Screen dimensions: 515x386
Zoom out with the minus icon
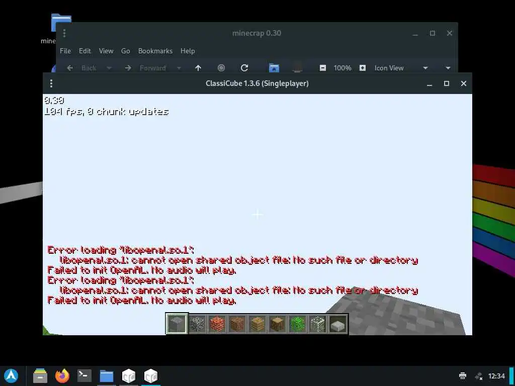[x=323, y=68]
